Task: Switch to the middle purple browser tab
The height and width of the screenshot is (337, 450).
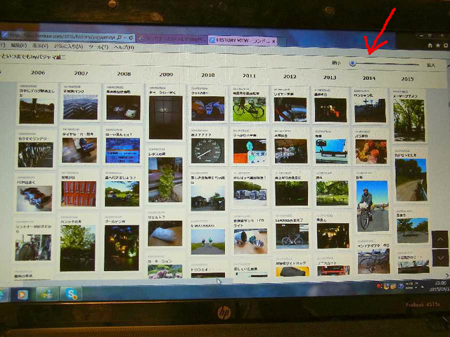Action: [x=172, y=39]
